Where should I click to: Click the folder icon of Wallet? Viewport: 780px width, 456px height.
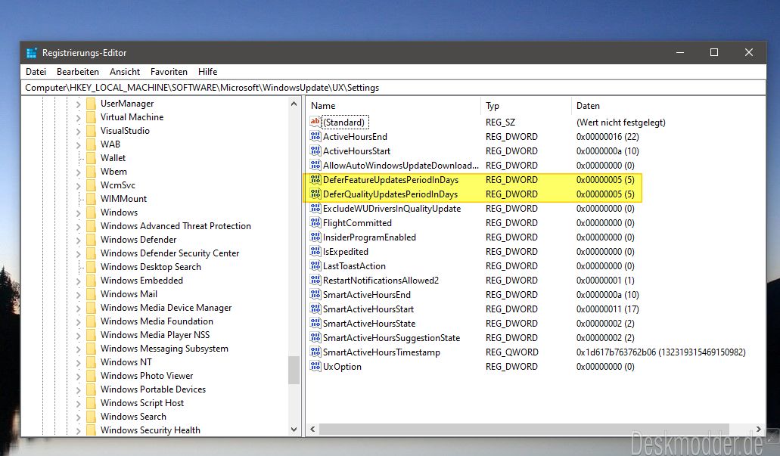pos(91,157)
